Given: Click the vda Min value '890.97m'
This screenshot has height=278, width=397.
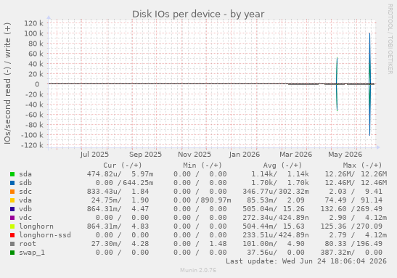Looking at the screenshot, I should pyautogui.click(x=216, y=200).
